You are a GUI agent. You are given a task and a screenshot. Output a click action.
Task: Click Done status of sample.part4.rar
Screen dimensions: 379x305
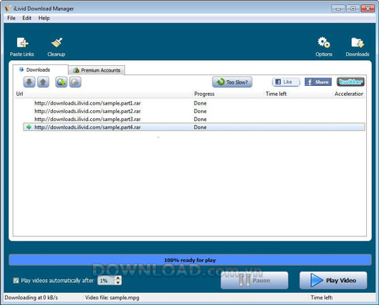coord(200,127)
